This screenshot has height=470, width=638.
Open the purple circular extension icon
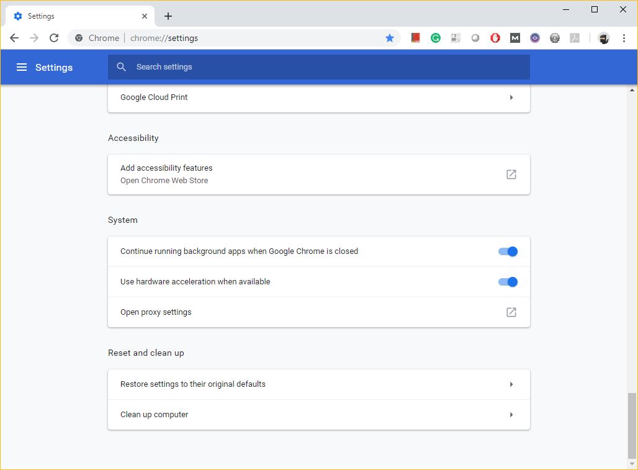click(535, 38)
